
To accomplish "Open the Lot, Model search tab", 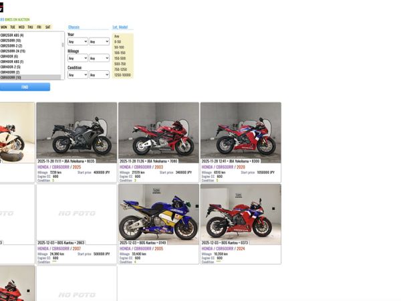I will tap(120, 27).
